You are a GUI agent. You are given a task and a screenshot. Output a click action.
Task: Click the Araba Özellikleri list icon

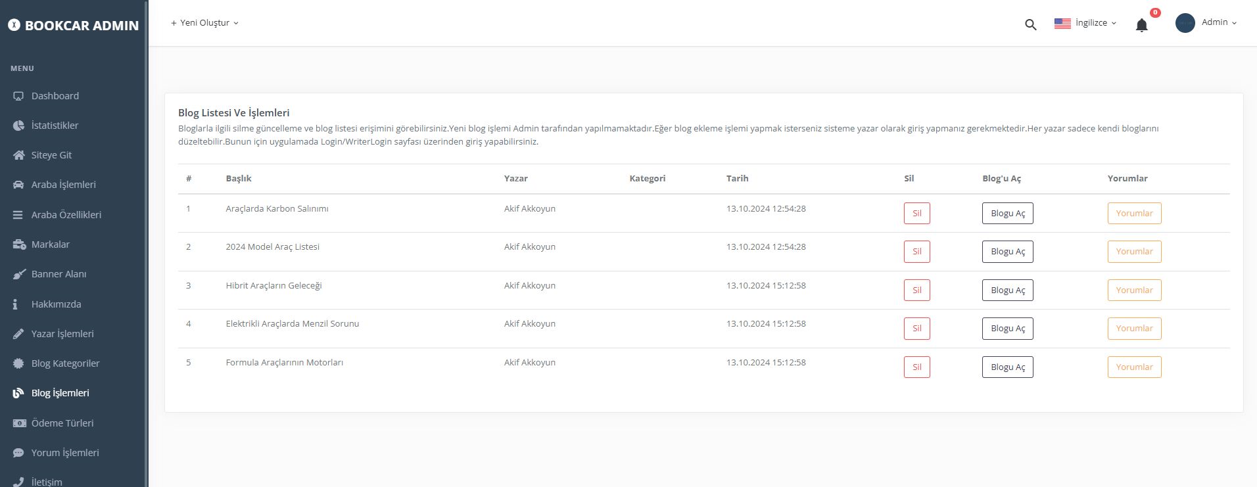pos(18,215)
